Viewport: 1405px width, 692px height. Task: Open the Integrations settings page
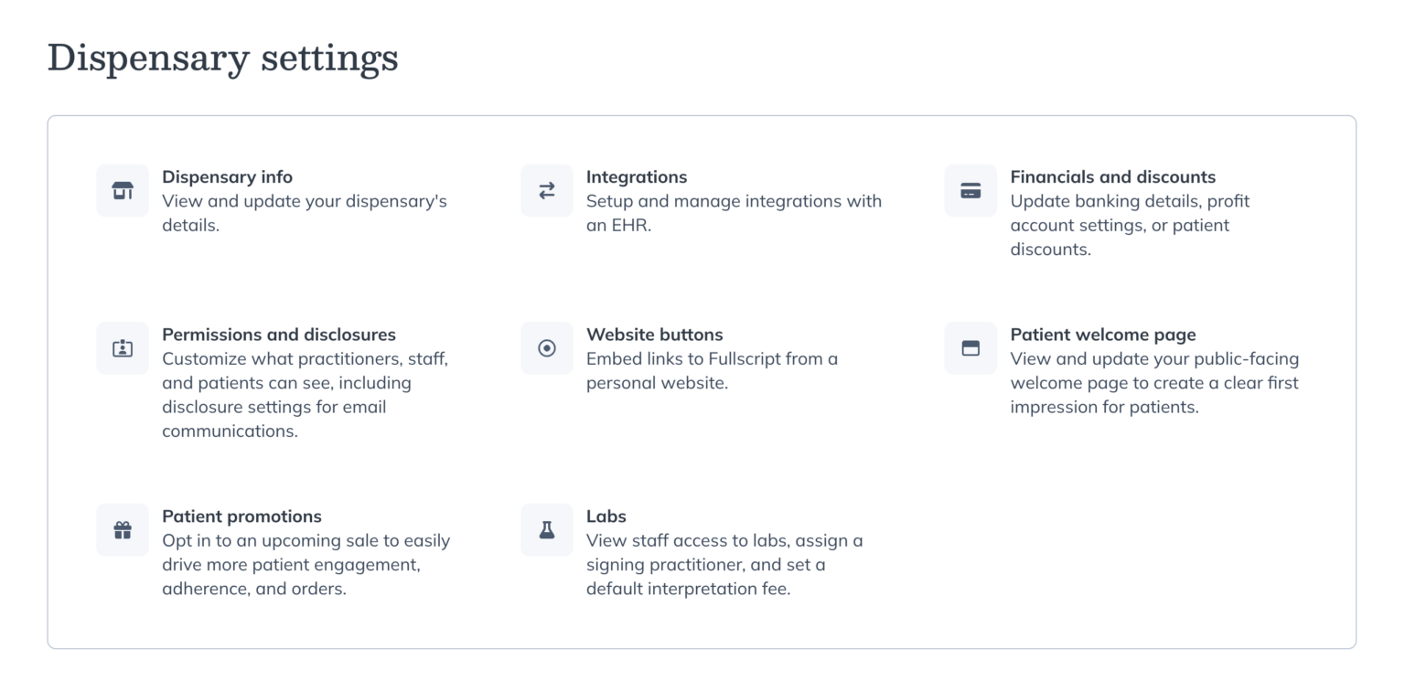(636, 176)
